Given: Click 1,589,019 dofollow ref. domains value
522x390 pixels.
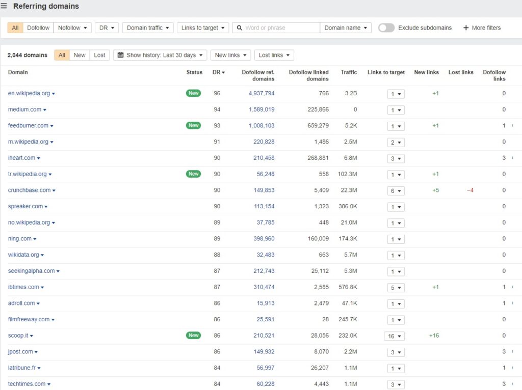Looking at the screenshot, I should 262,109.
